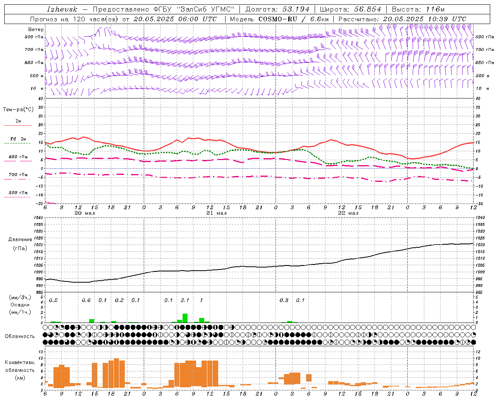
Task: Click the "Тем-ра(°C)" temperature panel label
Action: pyautogui.click(x=18, y=110)
